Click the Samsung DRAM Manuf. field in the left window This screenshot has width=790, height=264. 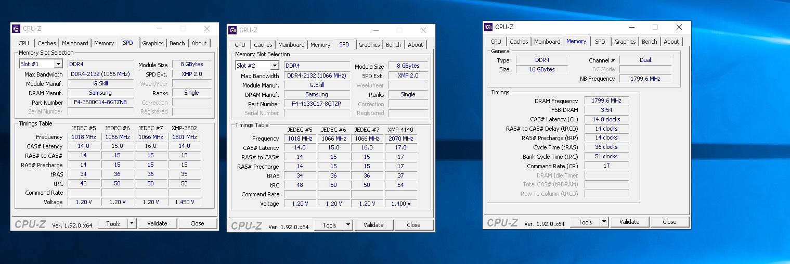[x=100, y=93]
